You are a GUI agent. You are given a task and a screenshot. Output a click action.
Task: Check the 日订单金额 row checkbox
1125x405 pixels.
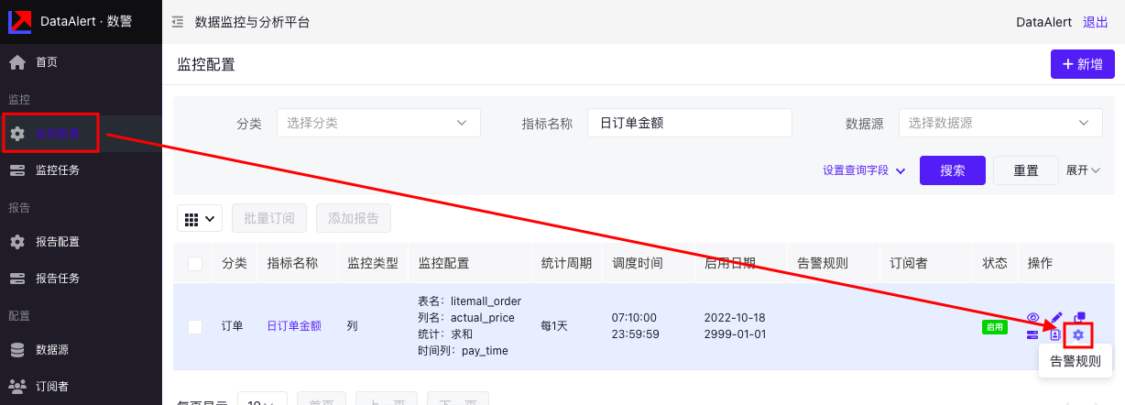click(195, 326)
